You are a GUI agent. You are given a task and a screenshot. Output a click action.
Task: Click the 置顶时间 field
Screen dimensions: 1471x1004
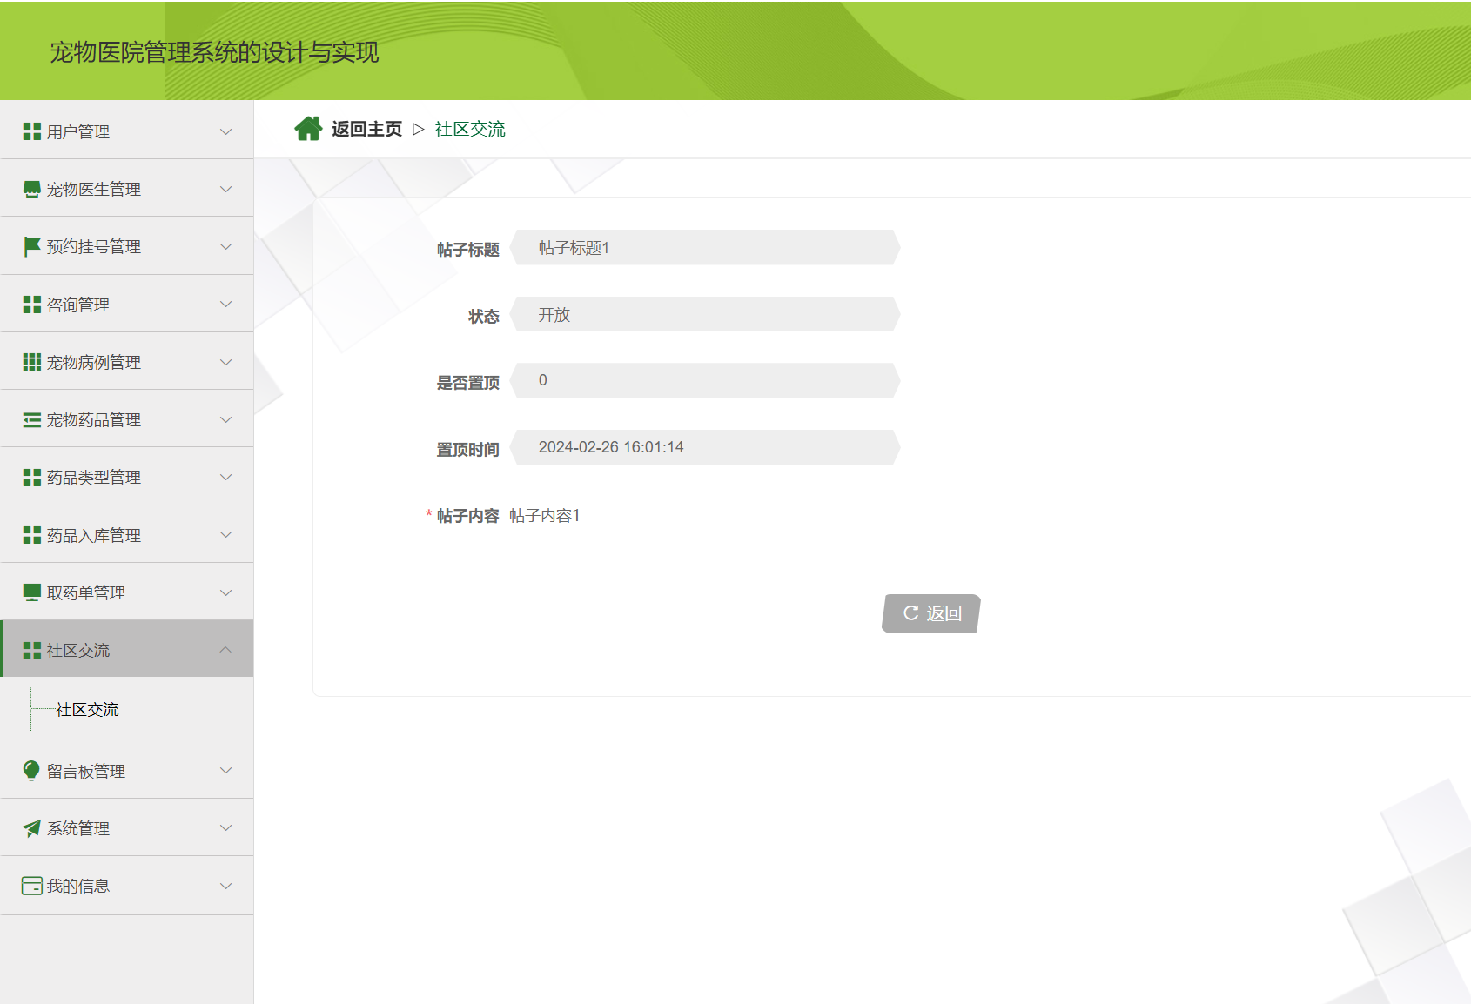pos(705,447)
